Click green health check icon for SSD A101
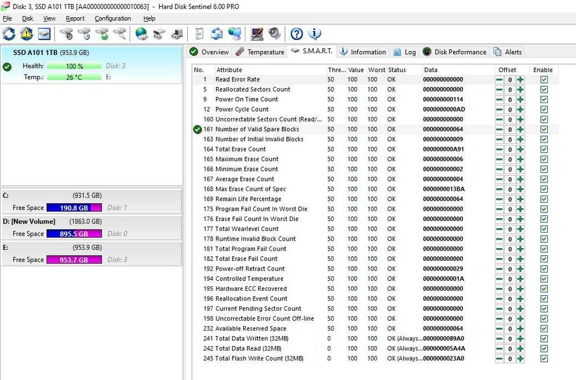 (x=7, y=67)
